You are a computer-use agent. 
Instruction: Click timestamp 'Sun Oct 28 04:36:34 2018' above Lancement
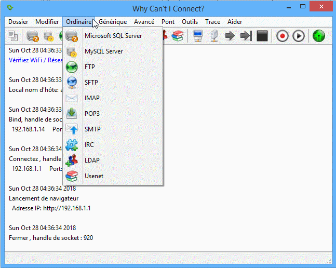coord(42,189)
